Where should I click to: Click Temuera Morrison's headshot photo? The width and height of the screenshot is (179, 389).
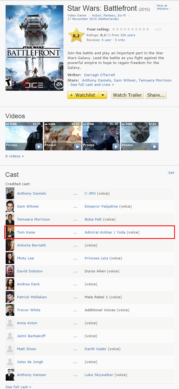coord(10,219)
